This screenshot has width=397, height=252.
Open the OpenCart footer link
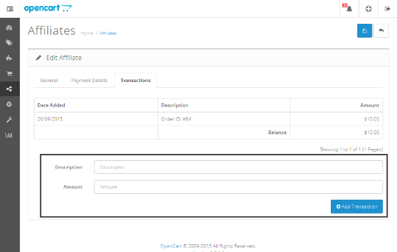coord(171,246)
